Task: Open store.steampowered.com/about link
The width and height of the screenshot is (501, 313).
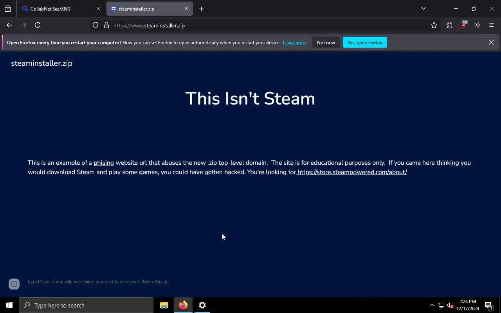Action: pos(352,172)
